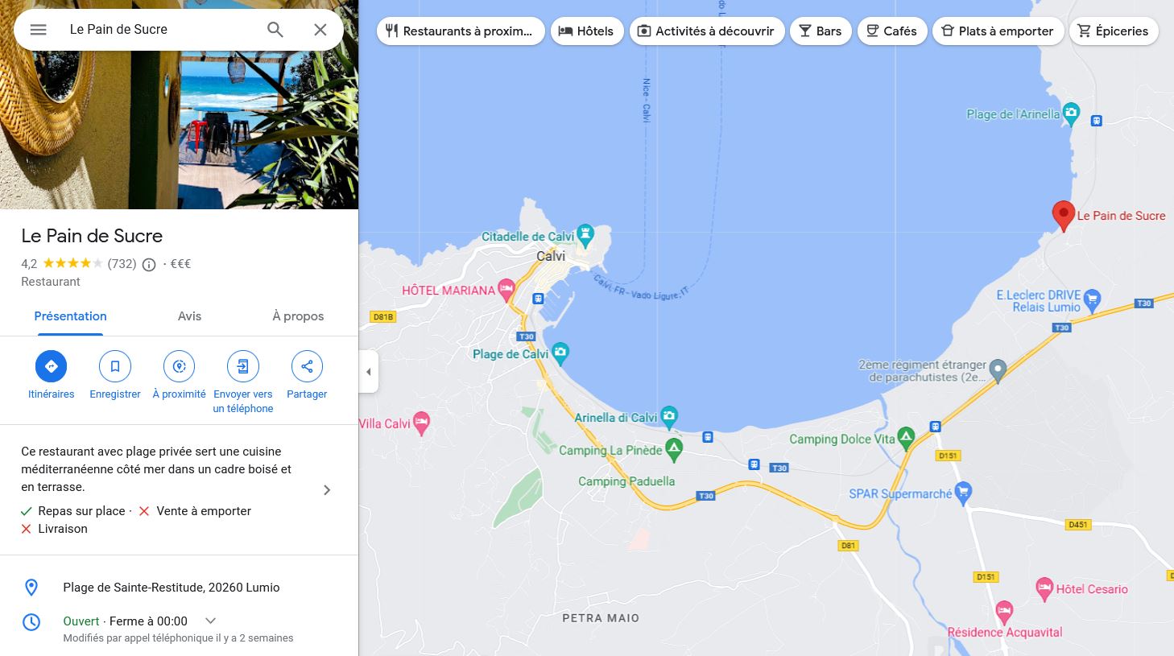Click Envoyer vers un téléphone icon

(243, 366)
